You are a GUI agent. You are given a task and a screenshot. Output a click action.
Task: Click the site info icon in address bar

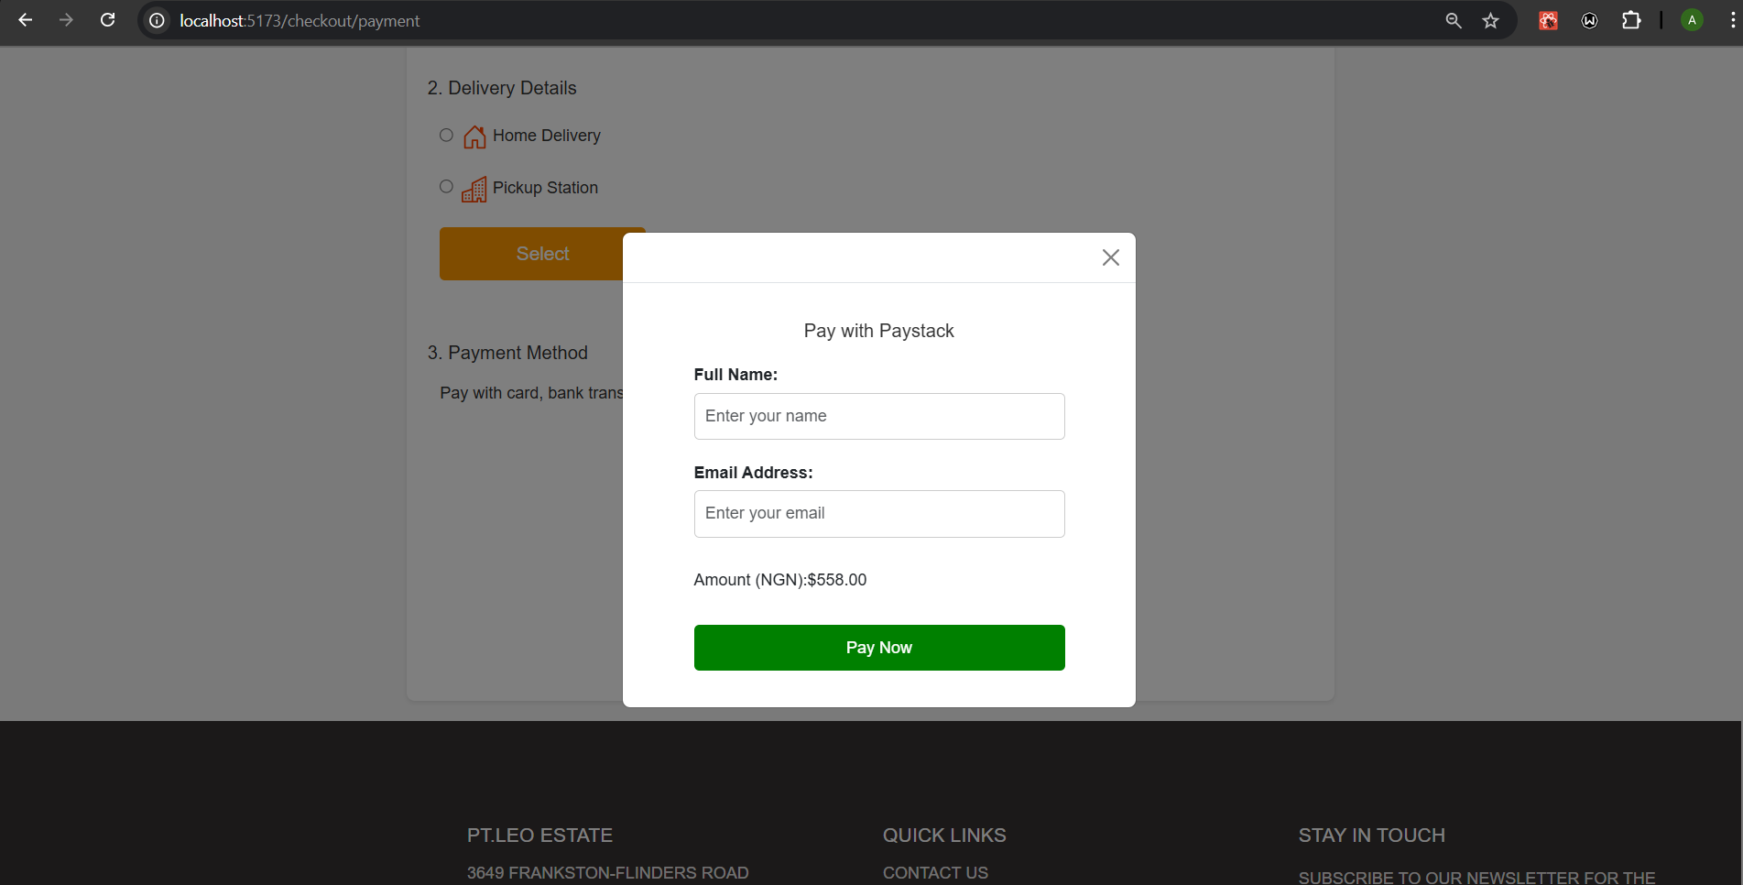coord(156,20)
